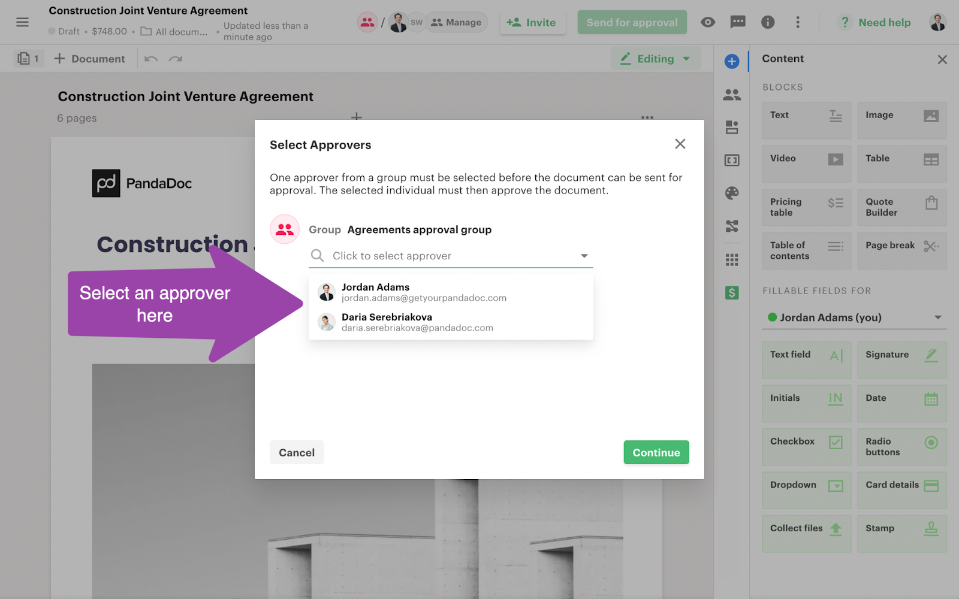Viewport: 959px width, 599px height.
Task: Select Jordan Adams as approver
Action: (451, 292)
